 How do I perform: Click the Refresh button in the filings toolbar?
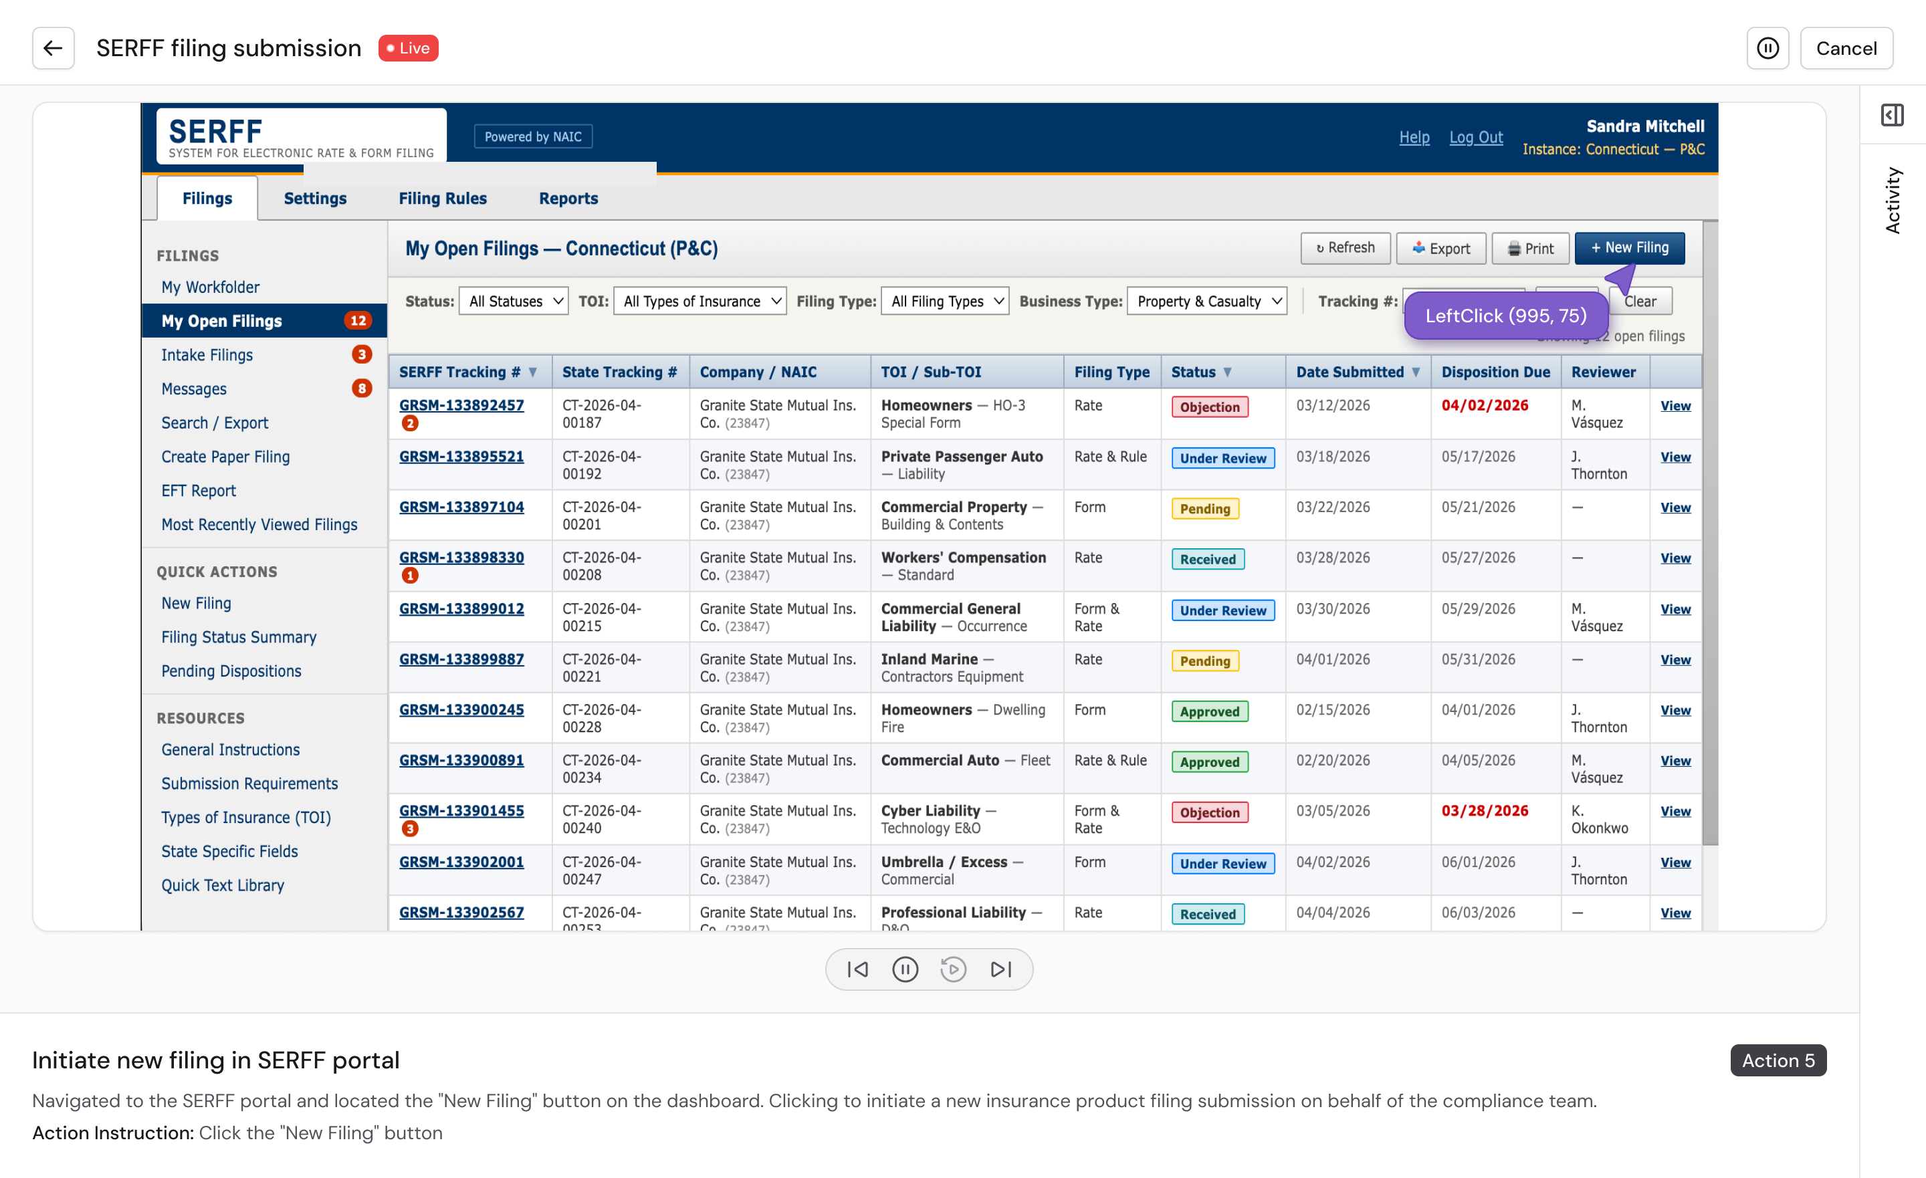[x=1344, y=248]
